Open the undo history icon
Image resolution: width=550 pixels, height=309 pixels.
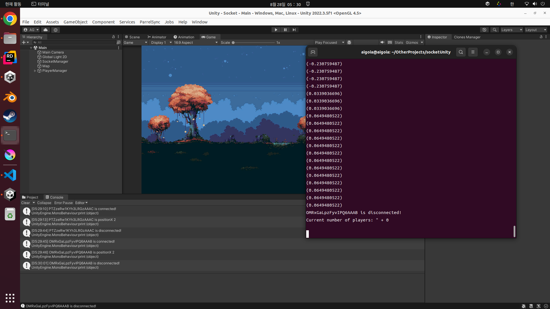coord(484,30)
